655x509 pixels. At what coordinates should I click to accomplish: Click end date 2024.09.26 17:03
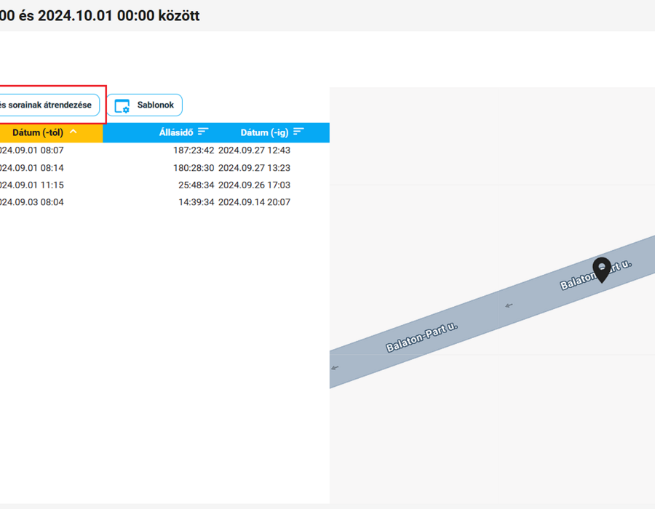[255, 185]
